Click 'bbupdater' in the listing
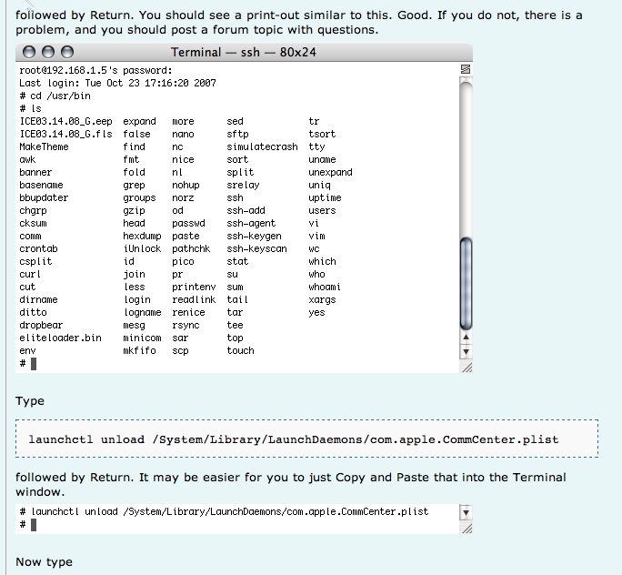Image resolution: width=622 pixels, height=575 pixels. 44,197
